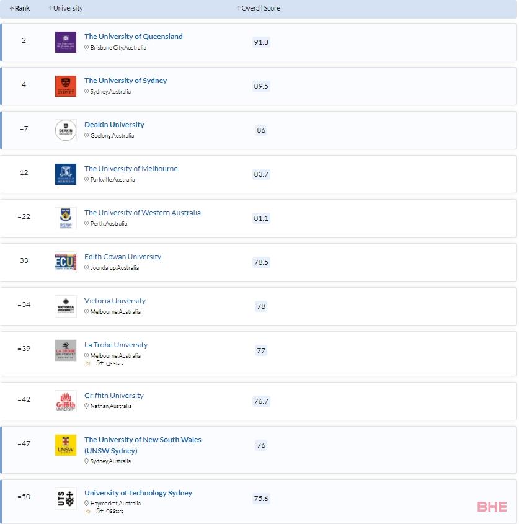This screenshot has height=524, width=519.
Task: Click Geelong,Australia location text
Action: tap(112, 136)
